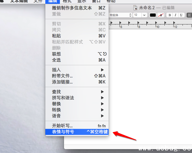The height and width of the screenshot is (153, 192).
Task: Open the 常规体 font style dropdown
Action: click(120, 15)
